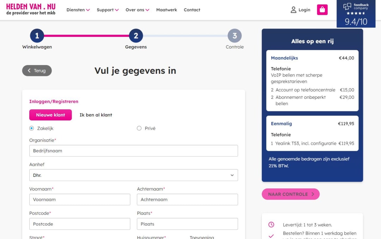The height and width of the screenshot is (239, 381).
Task: Select the Privé radio button
Action: click(x=139, y=128)
